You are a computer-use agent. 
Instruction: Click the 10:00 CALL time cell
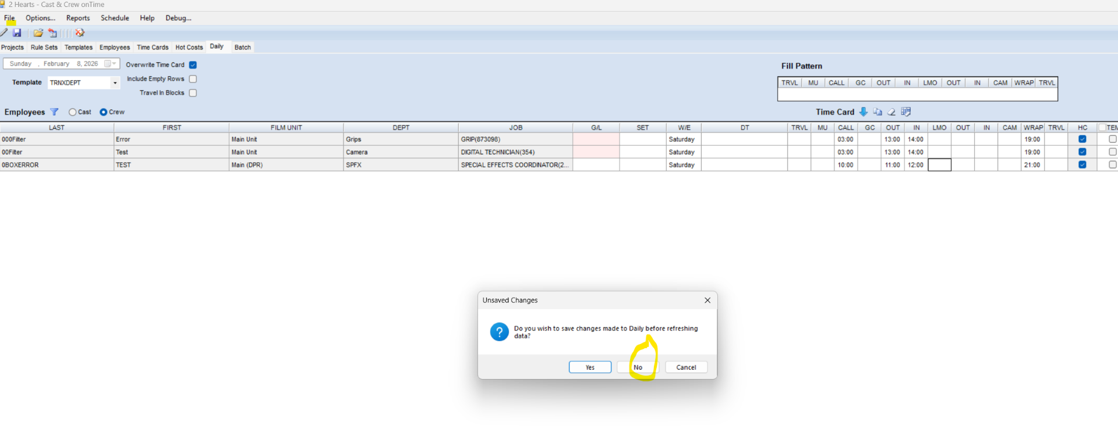845,165
